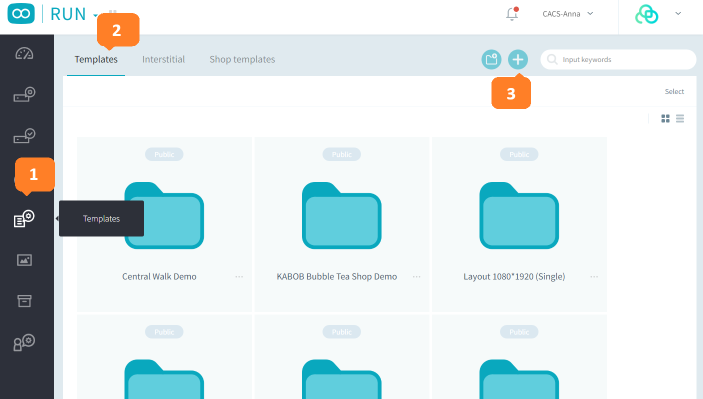Click the KABOB Bubble Tea Shop Demo name
The height and width of the screenshot is (399, 703).
[x=337, y=276]
